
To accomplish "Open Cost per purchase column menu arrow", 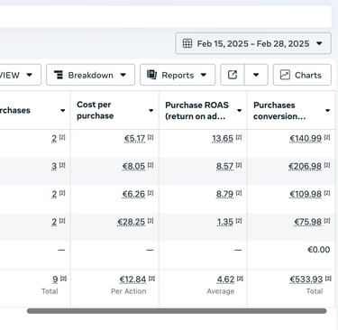I will click(x=151, y=110).
